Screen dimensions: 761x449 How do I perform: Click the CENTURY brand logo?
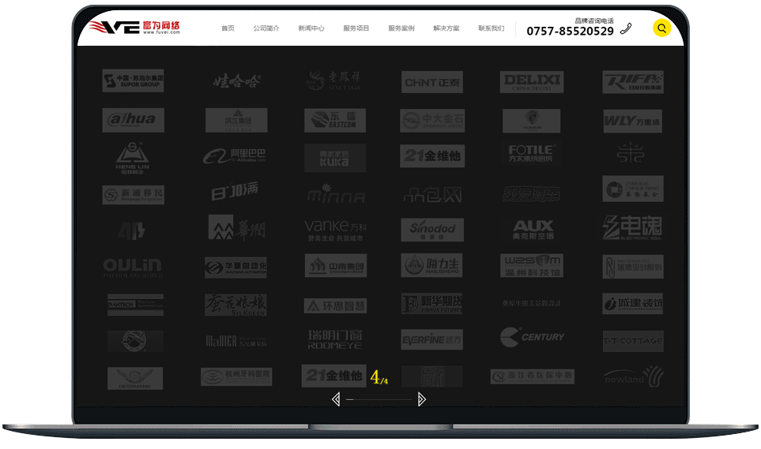click(x=532, y=338)
